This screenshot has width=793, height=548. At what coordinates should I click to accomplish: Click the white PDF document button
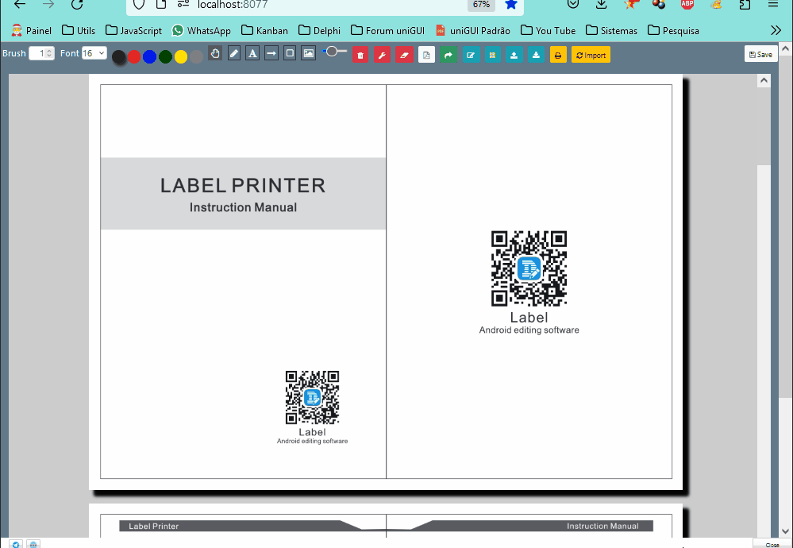coord(426,55)
